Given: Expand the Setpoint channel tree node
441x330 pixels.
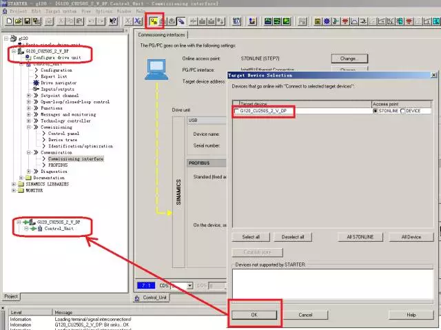Looking at the screenshot, I should tap(29, 95).
